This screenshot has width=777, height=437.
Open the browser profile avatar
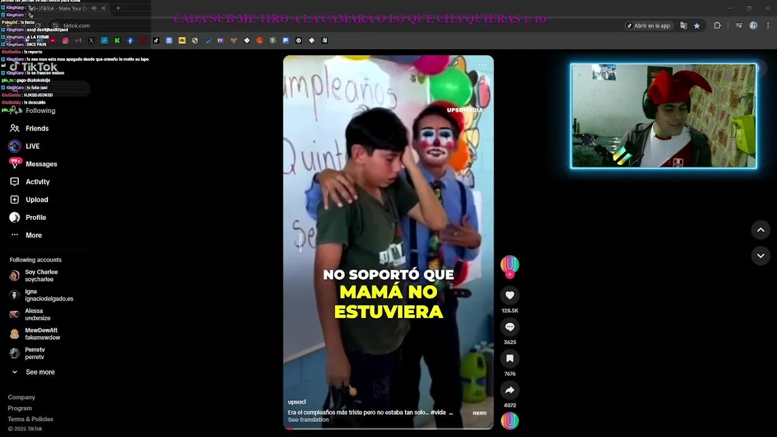click(753, 25)
